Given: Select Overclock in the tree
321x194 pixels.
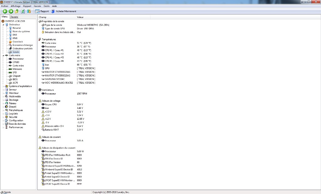Looking at the screenshot, I should click(x=18, y=41).
